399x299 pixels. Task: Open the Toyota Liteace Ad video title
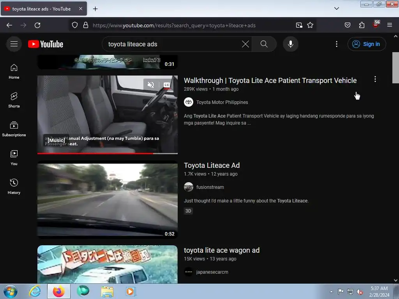pyautogui.click(x=212, y=165)
